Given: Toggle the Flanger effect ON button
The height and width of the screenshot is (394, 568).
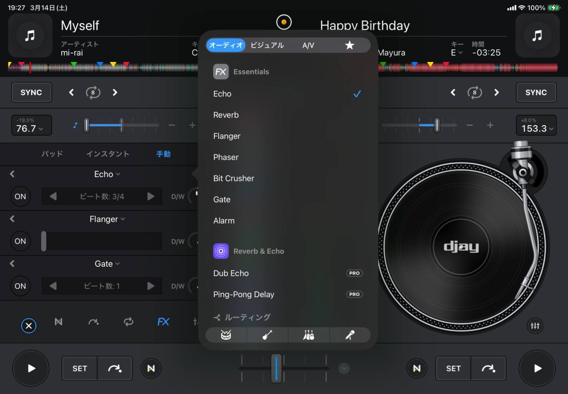Looking at the screenshot, I should tap(21, 241).
